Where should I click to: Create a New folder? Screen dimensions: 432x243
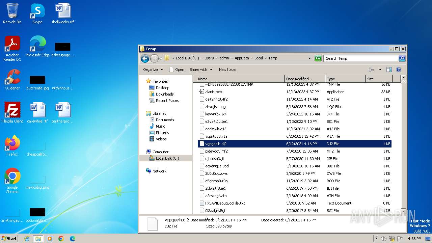coord(228,70)
